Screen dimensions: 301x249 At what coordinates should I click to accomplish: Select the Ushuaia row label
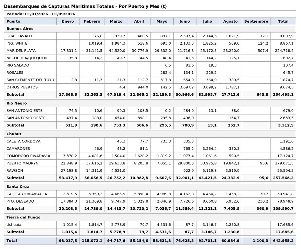click(14, 224)
